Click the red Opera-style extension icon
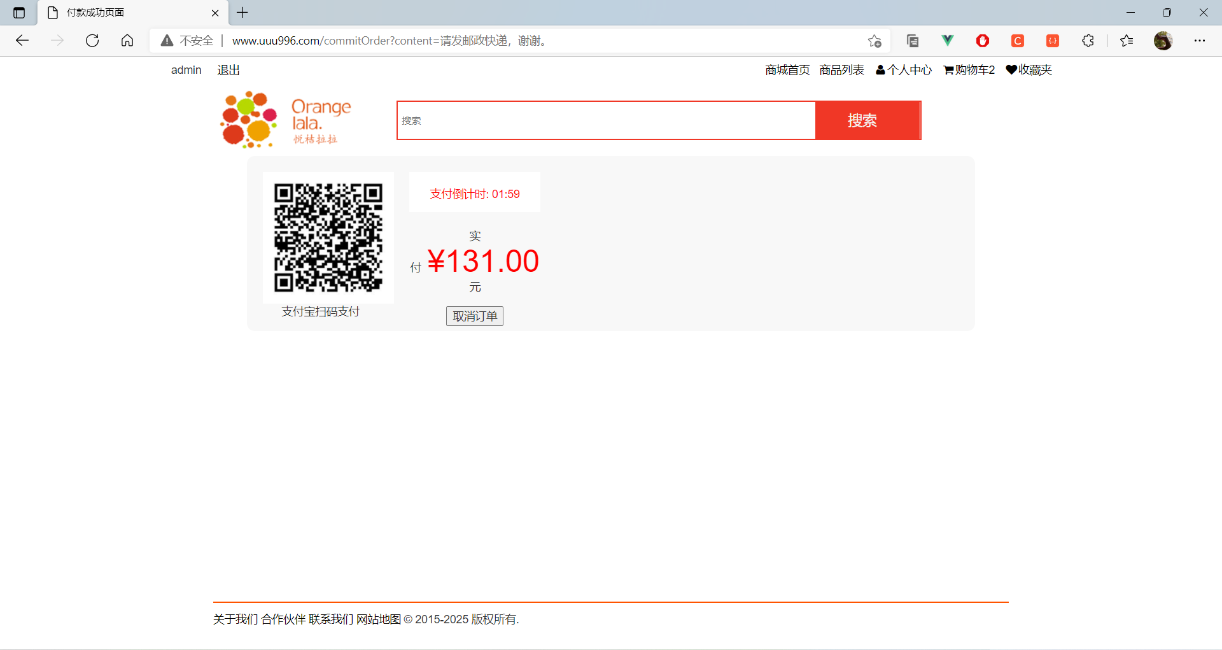 click(x=983, y=41)
